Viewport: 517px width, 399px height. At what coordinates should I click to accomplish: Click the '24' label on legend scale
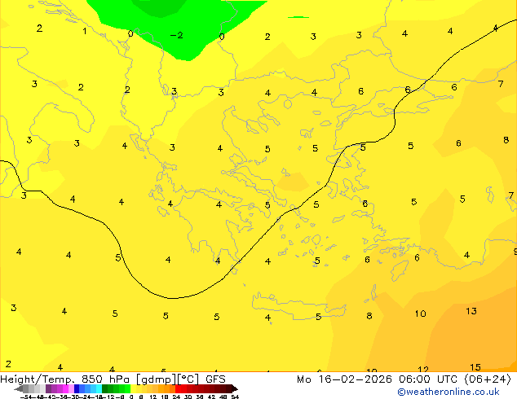pyautogui.click(x=176, y=397)
